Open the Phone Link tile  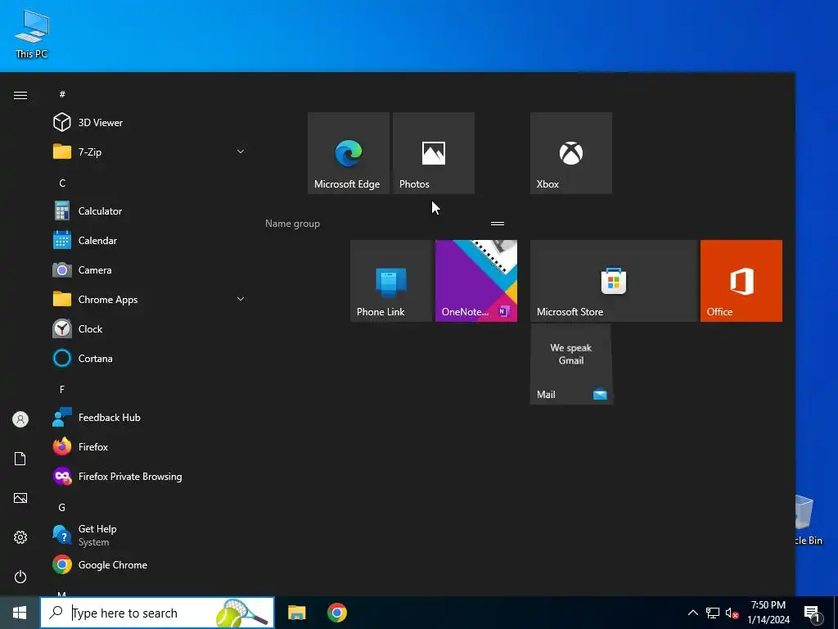[x=391, y=281]
